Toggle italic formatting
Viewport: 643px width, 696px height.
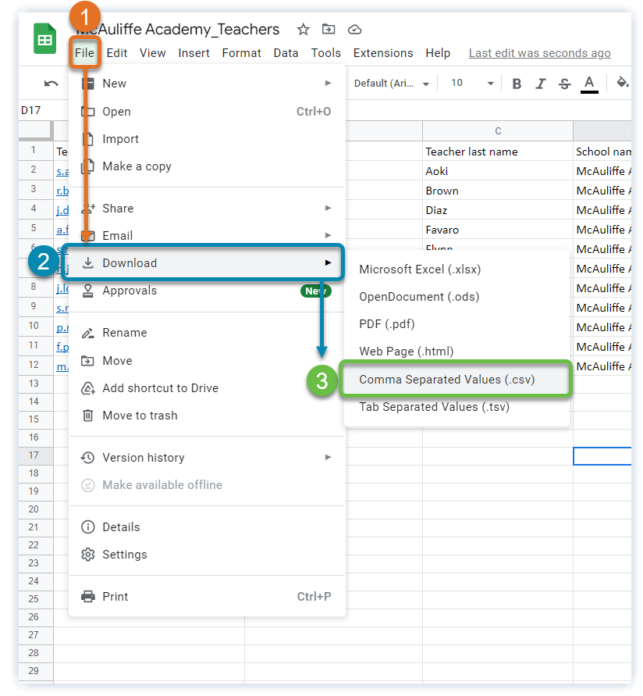click(540, 84)
